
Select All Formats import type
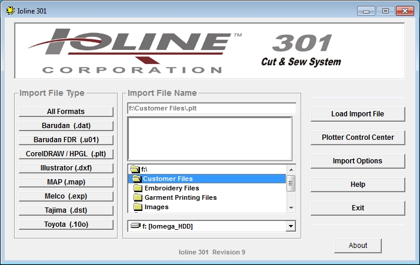click(66, 112)
